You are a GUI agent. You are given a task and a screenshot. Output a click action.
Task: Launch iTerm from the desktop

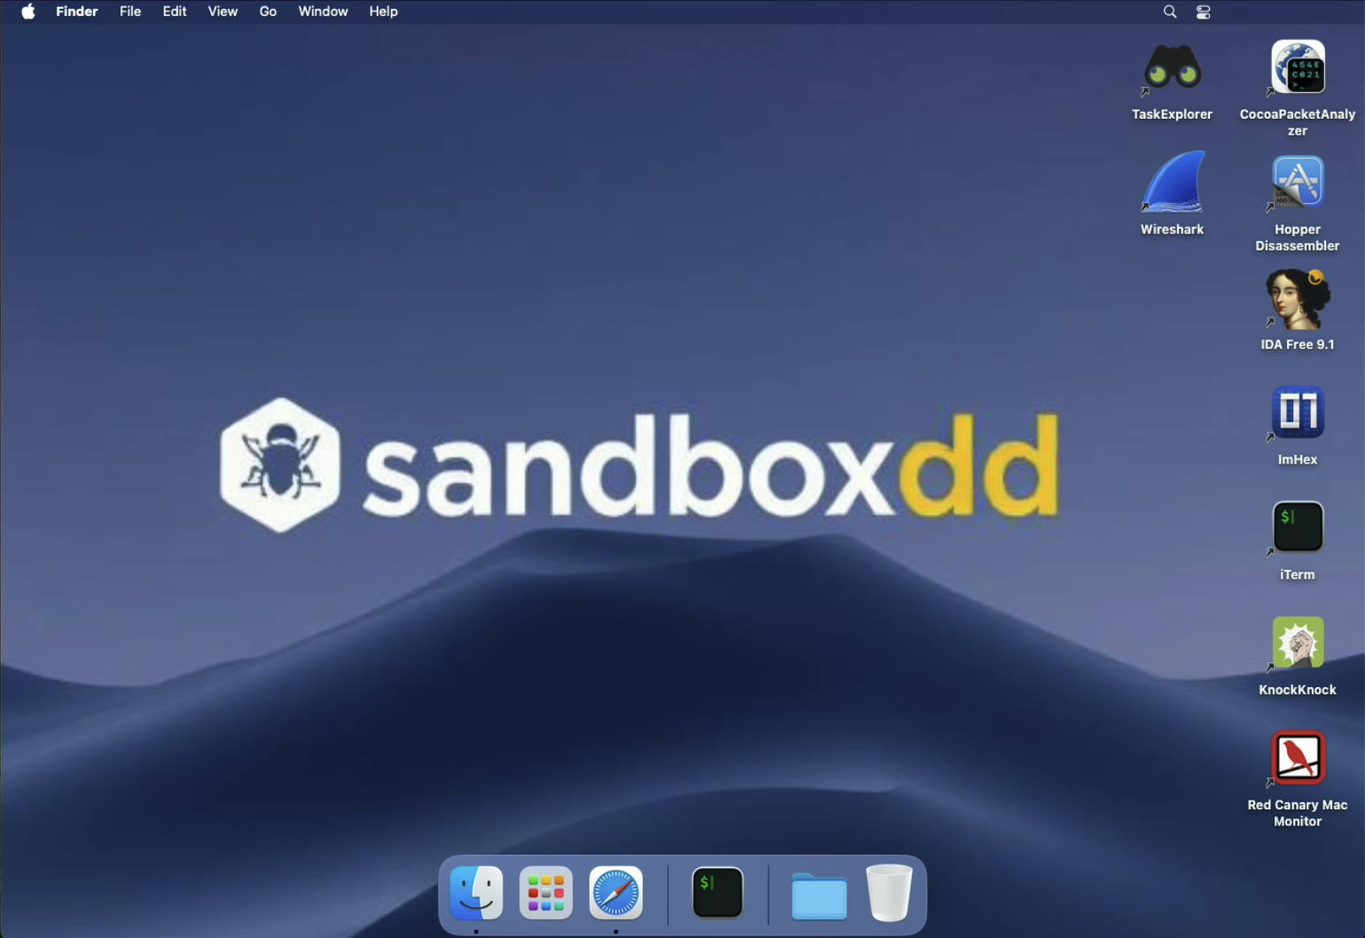pyautogui.click(x=1297, y=526)
